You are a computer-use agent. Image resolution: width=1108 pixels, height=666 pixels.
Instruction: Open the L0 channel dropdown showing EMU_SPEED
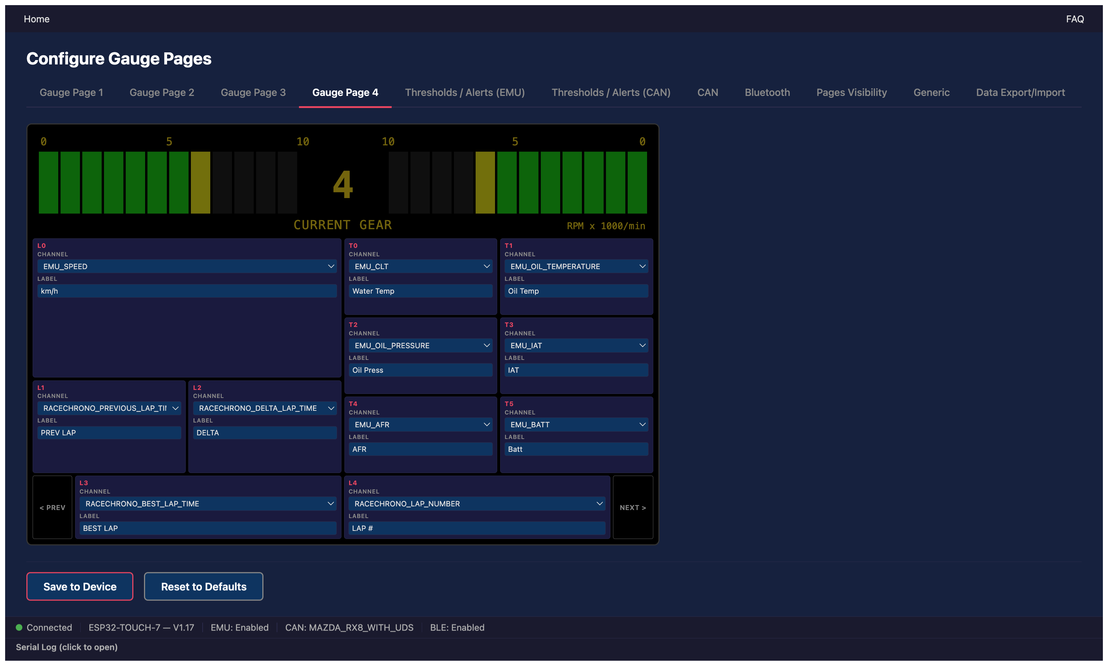pos(187,266)
